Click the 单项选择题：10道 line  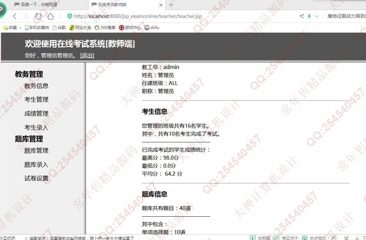coord(164,232)
